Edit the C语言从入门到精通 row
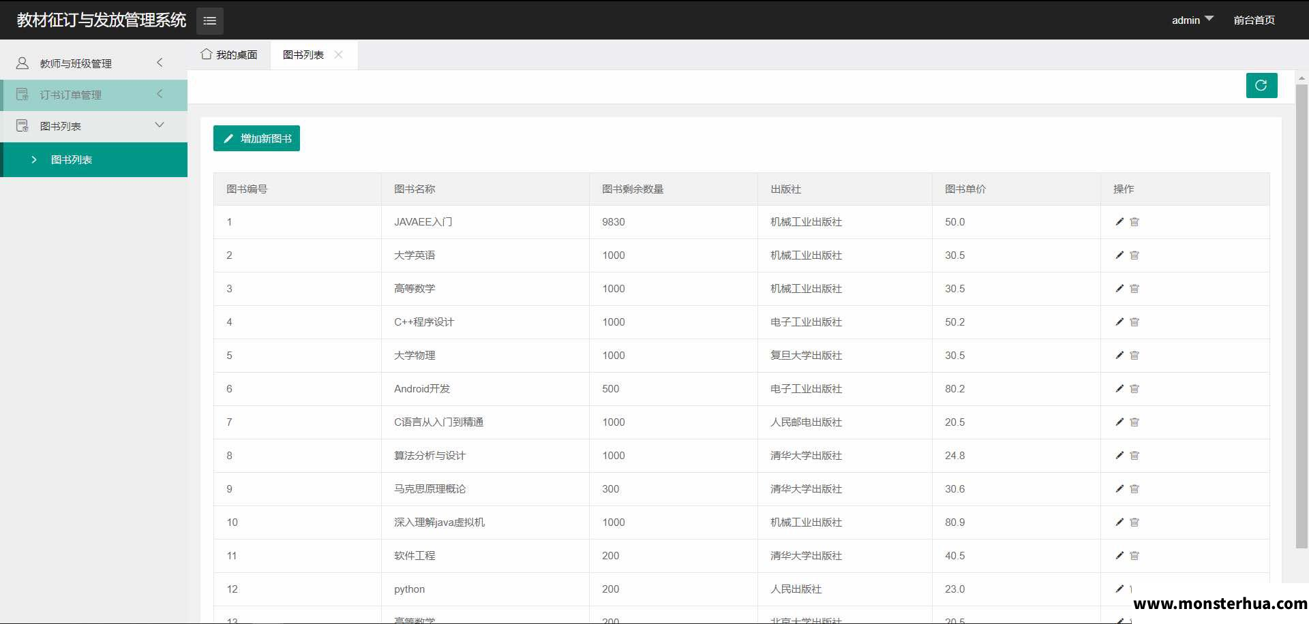Image resolution: width=1309 pixels, height=624 pixels. click(1119, 422)
